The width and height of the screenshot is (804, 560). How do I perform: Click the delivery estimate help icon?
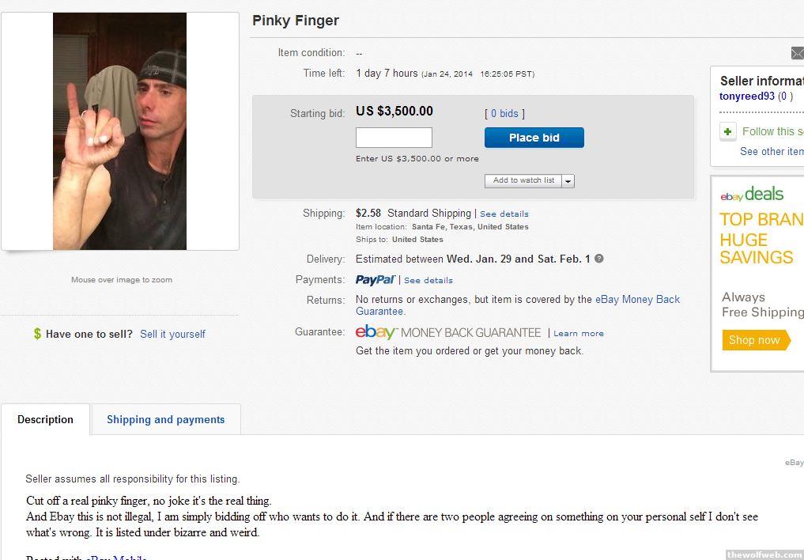(x=599, y=259)
